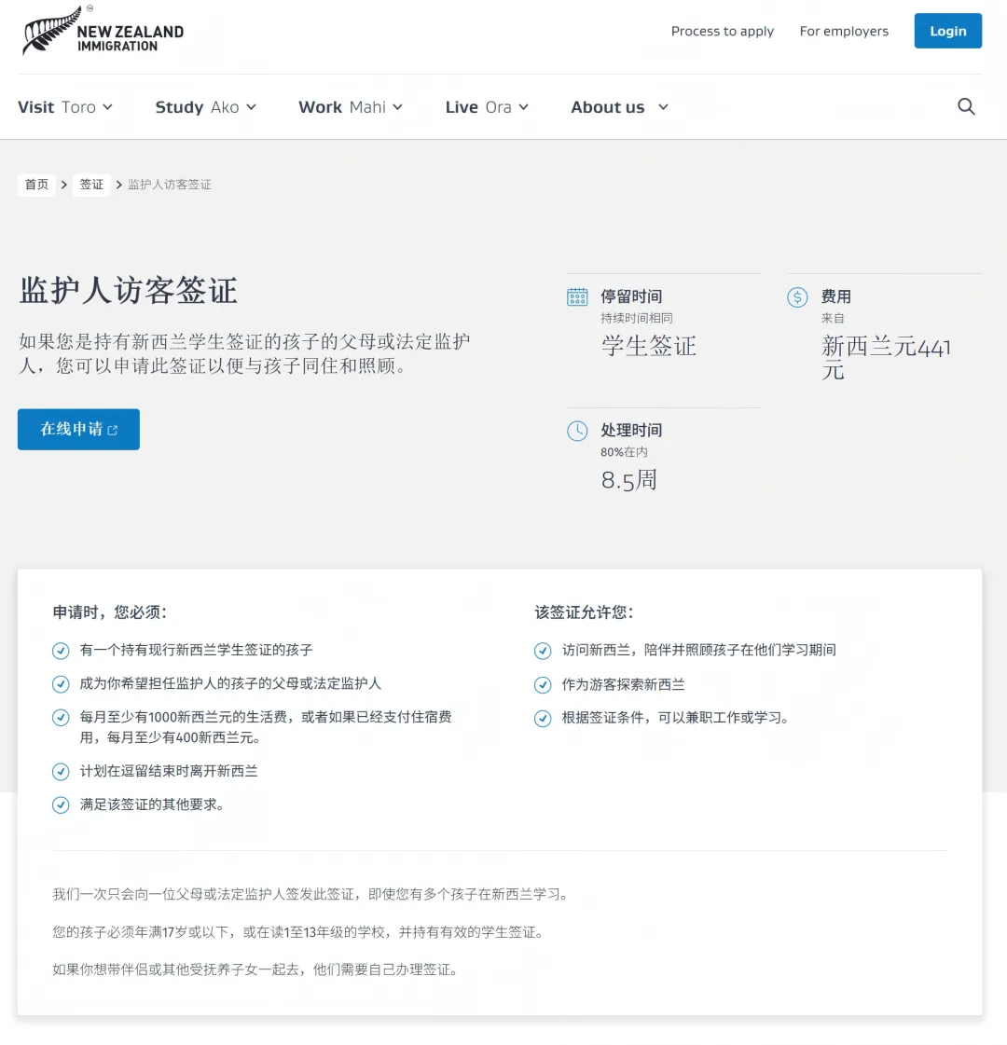Click the external link icon on 在线申请
Screen dimensions: 1007x1045
[113, 430]
